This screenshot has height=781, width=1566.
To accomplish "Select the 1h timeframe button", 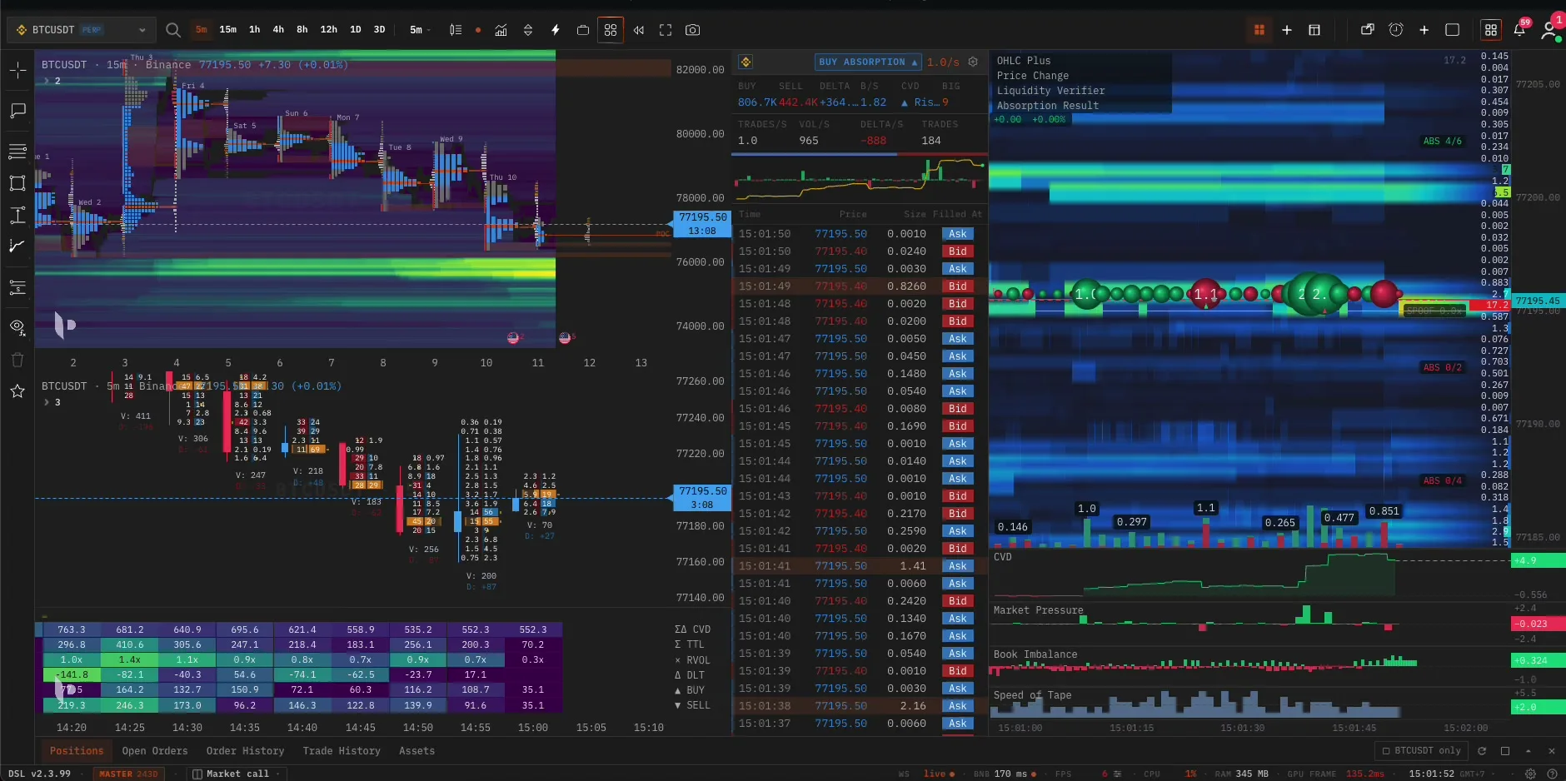I will [255, 30].
